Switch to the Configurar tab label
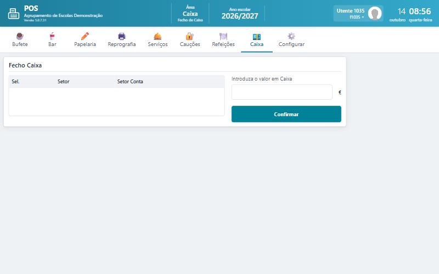Image resolution: width=439 pixels, height=274 pixels. point(291,44)
